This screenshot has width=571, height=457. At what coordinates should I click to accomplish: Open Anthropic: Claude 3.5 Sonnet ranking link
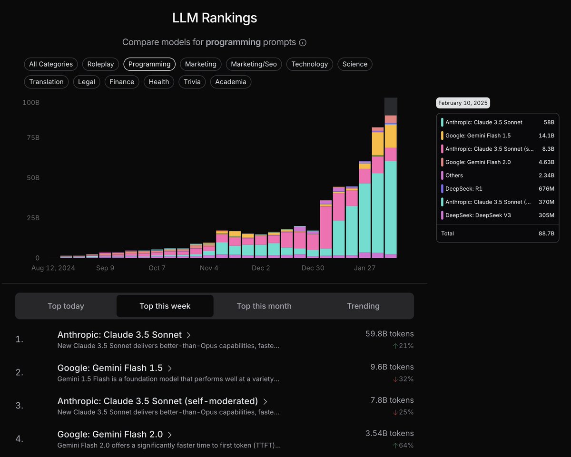point(119,335)
